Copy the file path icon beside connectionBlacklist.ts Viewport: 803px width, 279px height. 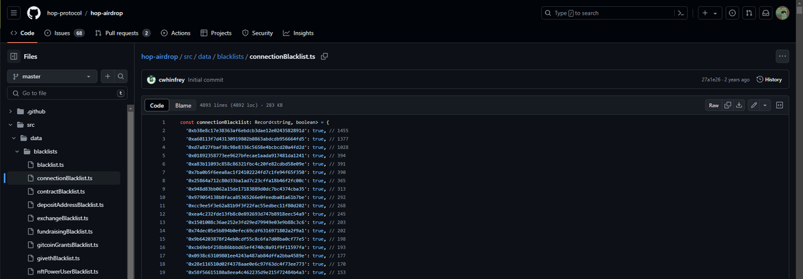tap(325, 56)
